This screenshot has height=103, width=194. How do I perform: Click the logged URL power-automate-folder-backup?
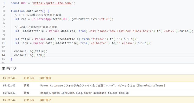[85, 93]
